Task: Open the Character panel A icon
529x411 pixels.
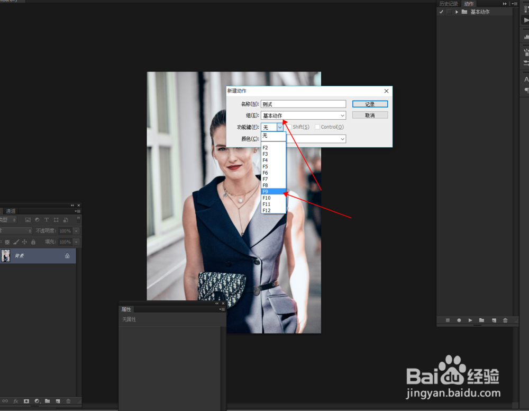Action: (526, 79)
